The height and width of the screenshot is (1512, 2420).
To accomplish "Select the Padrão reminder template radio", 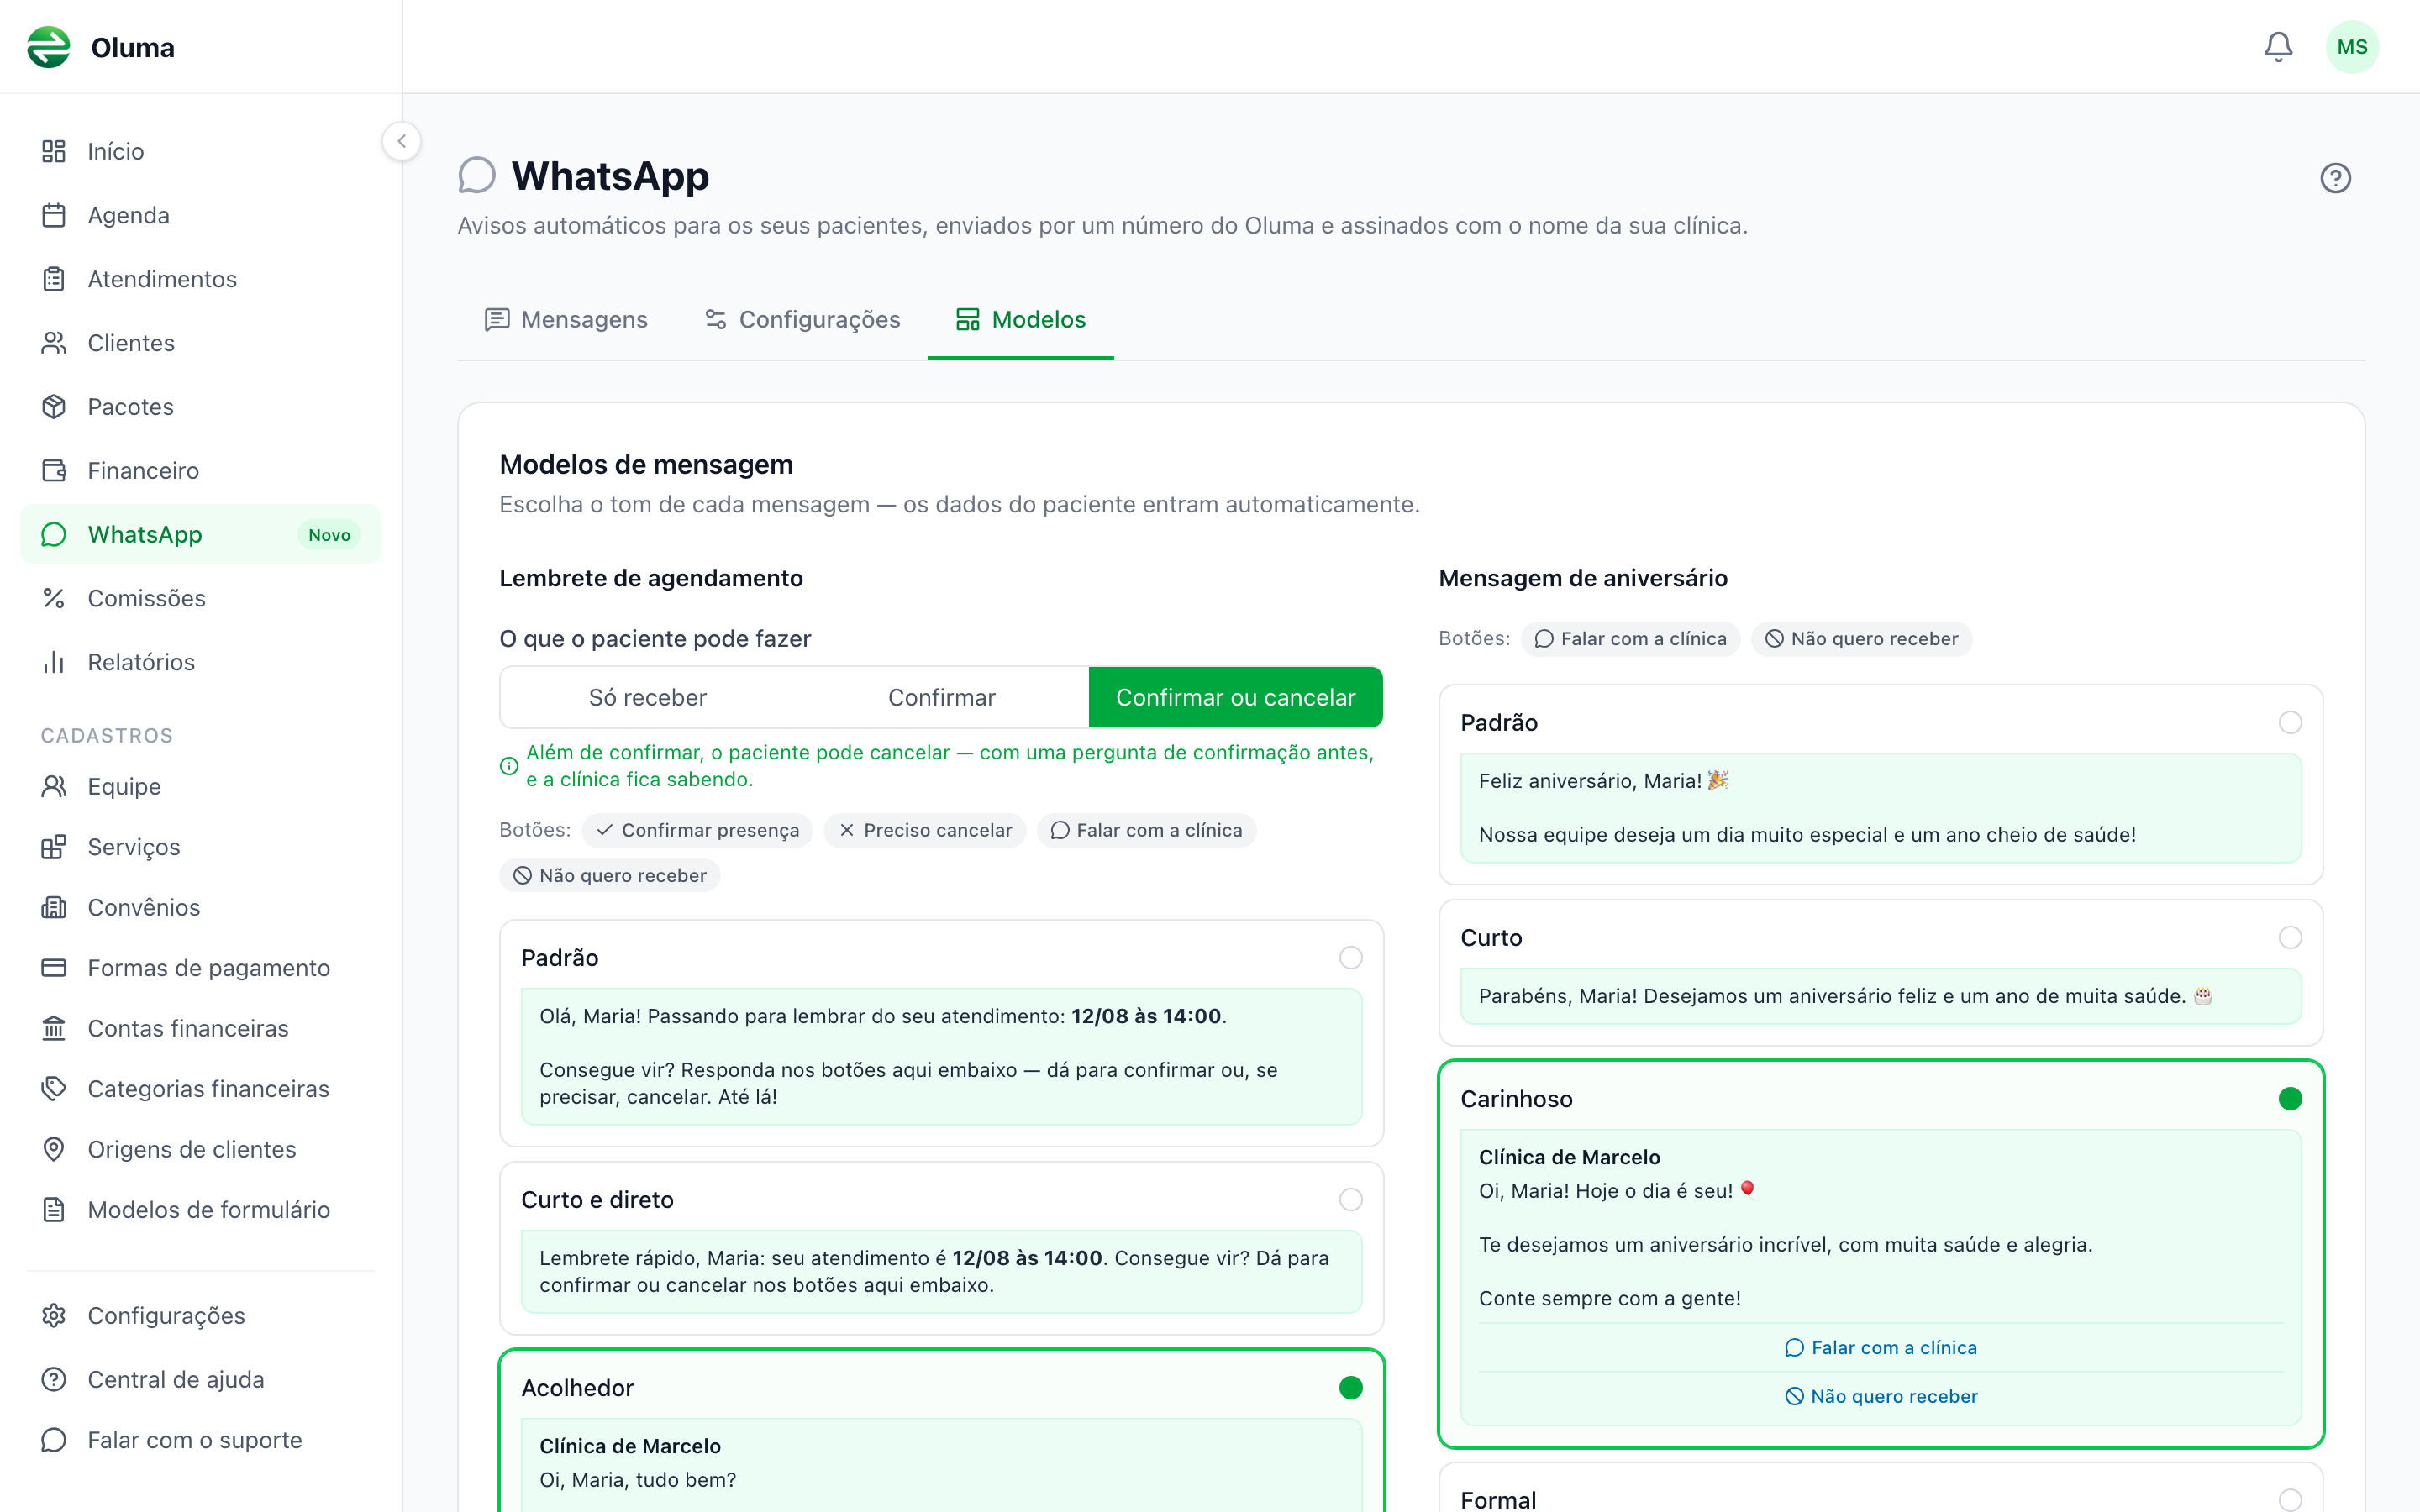I will point(1351,958).
